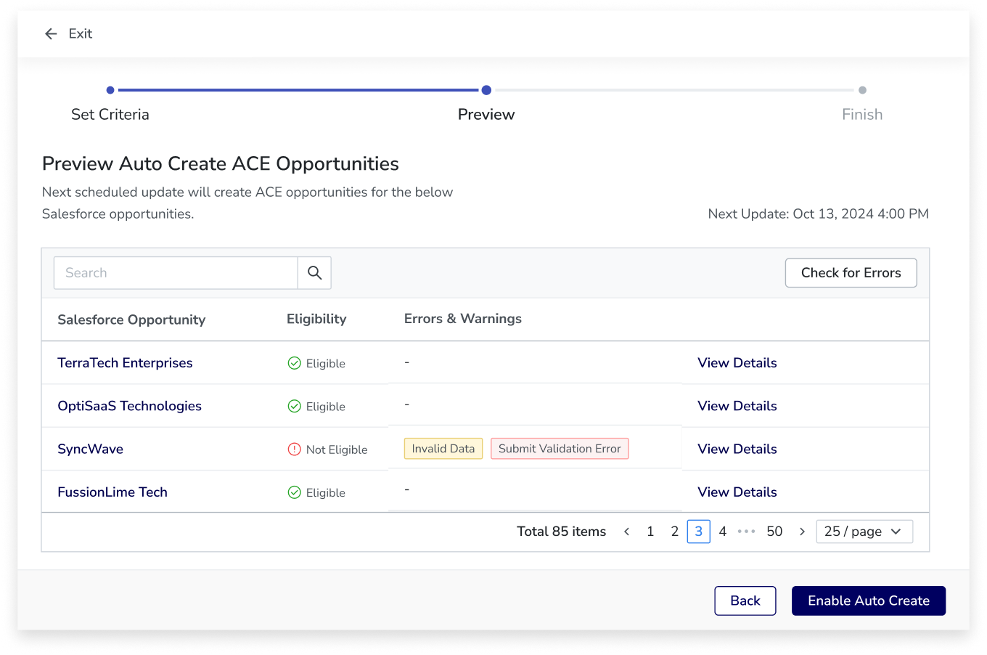
Task: Open View Details for SyncWave
Action: click(737, 449)
